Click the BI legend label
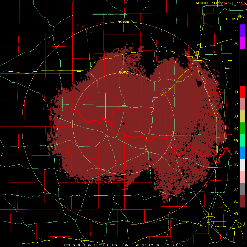This screenshot has width=247, height=247. coord(235,201)
